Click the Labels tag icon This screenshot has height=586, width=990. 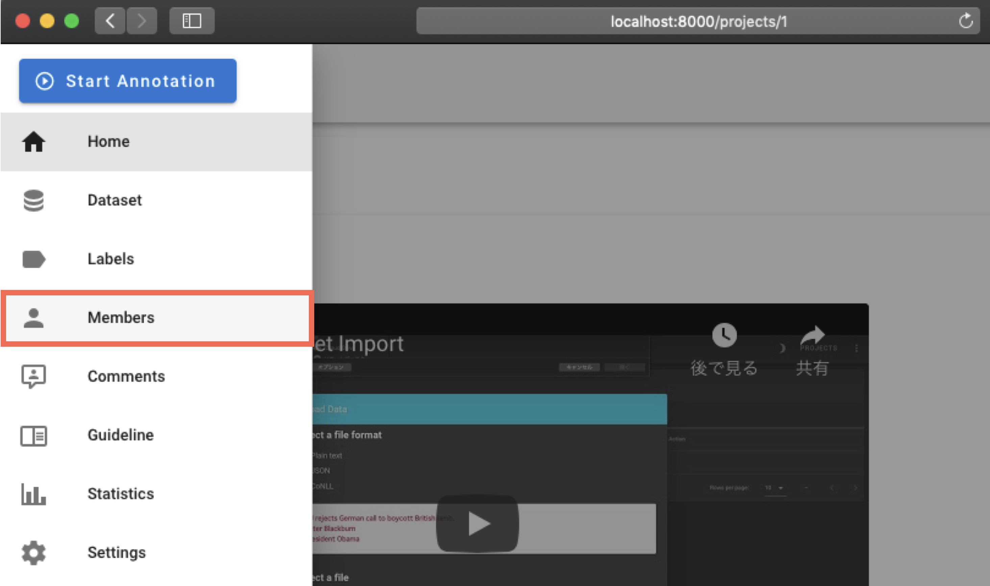[33, 259]
